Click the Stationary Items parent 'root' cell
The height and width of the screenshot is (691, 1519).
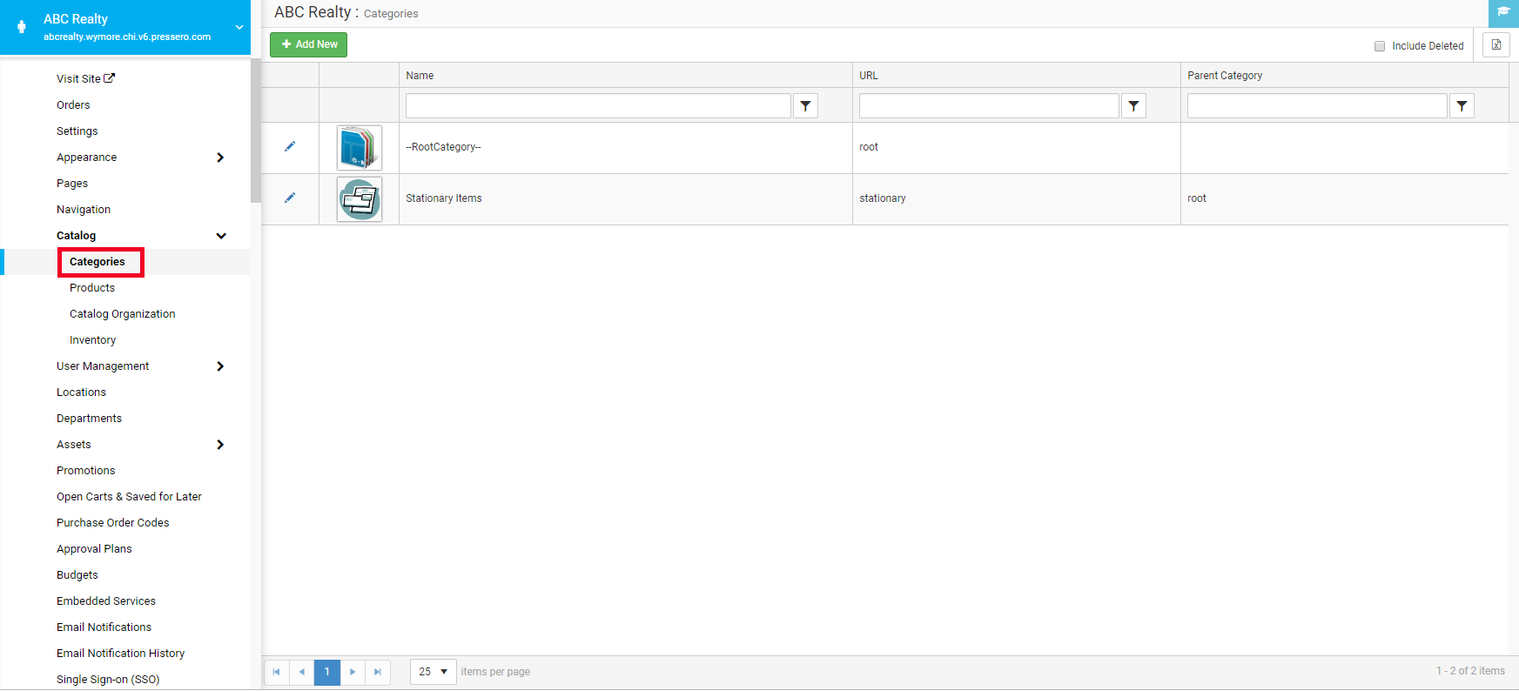pos(1345,198)
